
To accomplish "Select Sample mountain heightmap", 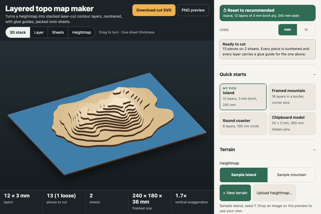I will 292,175.
